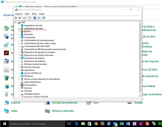The width and height of the screenshot is (162, 127).
Task: Select the Impressoras tree item
Action: tap(29, 70)
